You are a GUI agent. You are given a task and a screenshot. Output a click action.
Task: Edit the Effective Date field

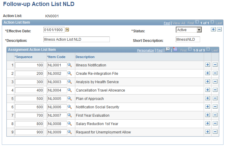tap(54, 30)
